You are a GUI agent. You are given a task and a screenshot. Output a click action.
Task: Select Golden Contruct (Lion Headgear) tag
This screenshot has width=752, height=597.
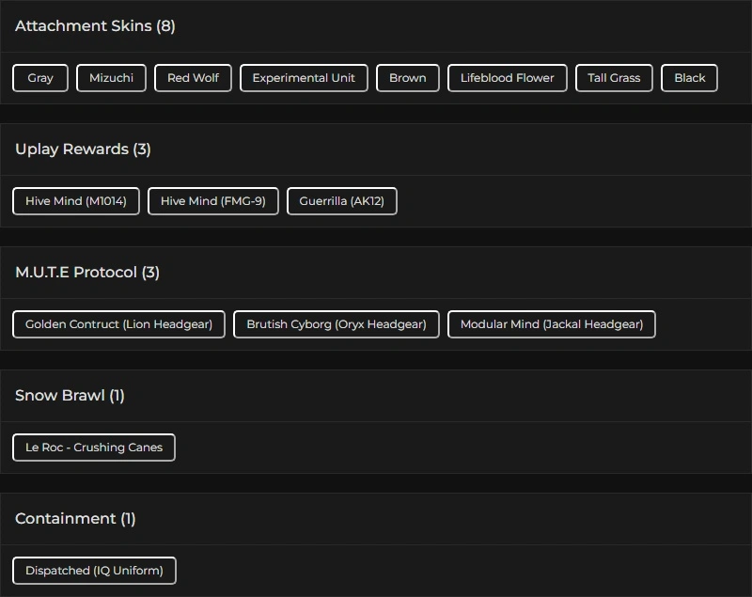point(118,324)
